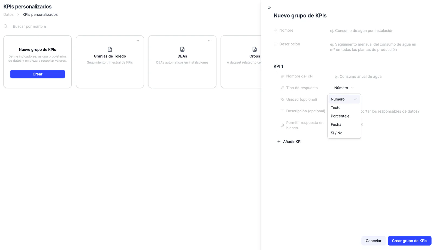Screen dimensions: 436x250
Task: Open the DEAs KPI group card
Action: point(182,62)
